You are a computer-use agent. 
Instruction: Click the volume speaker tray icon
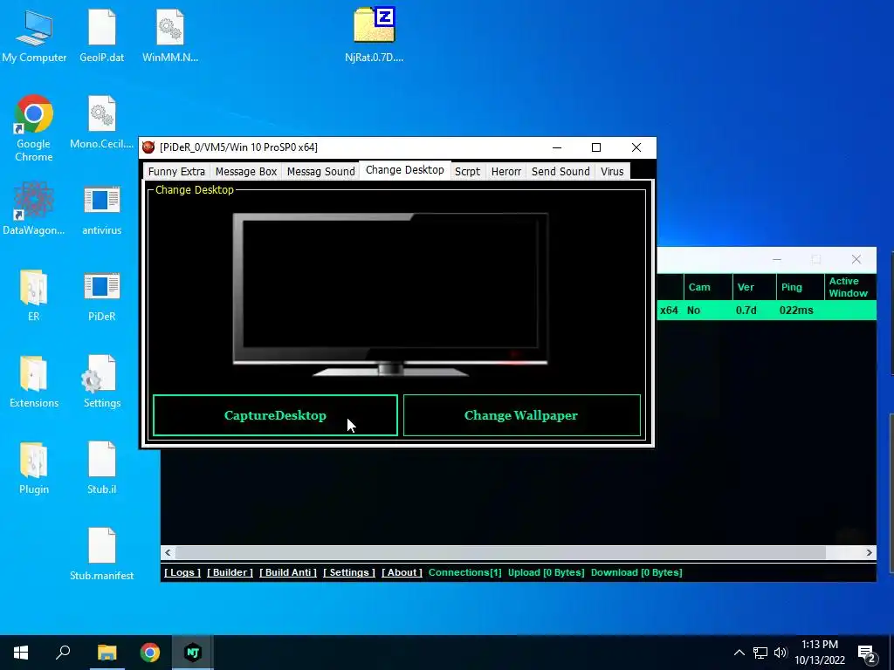781,653
